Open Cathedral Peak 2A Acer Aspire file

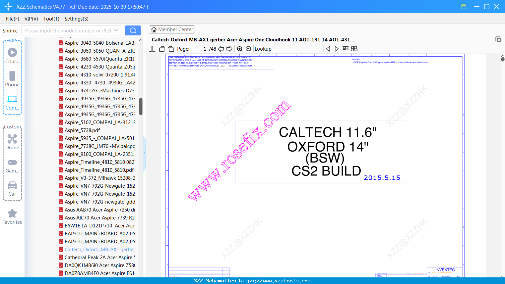[x=96, y=257]
